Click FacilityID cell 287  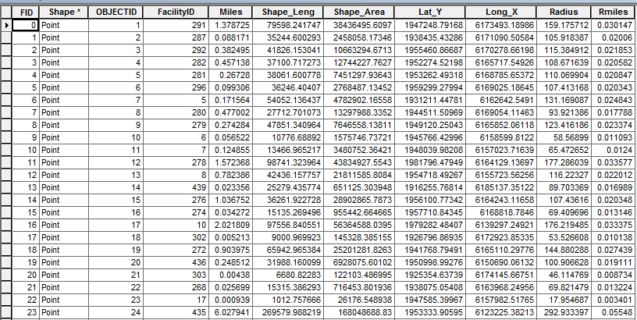coord(176,37)
